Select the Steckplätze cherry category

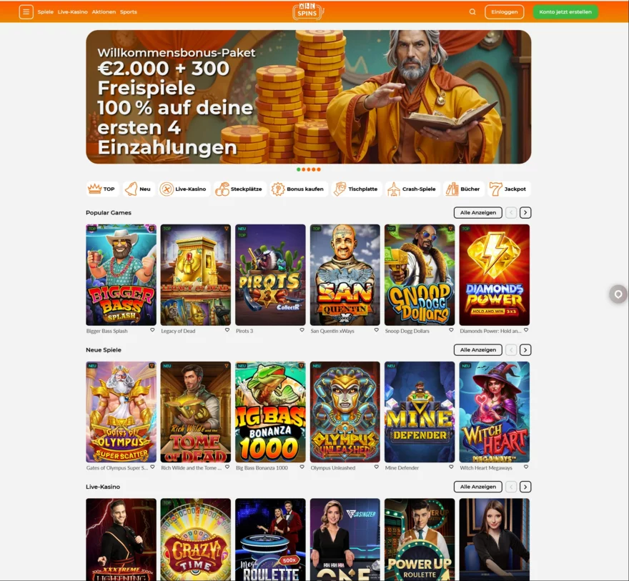239,189
